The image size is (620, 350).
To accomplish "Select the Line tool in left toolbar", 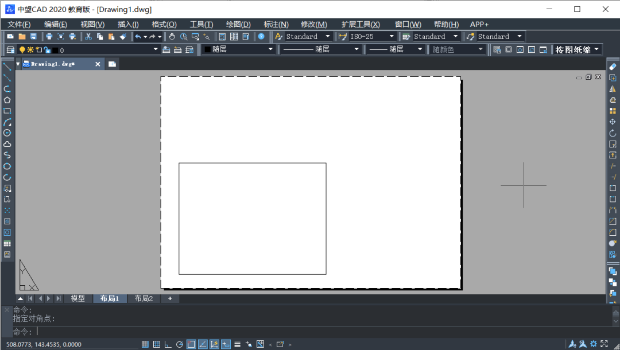I will [7, 67].
